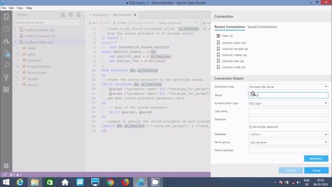Image resolution: width=332 pixels, height=187 pixels.
Task: Open the Servers view in the activity bar
Action: [6, 17]
